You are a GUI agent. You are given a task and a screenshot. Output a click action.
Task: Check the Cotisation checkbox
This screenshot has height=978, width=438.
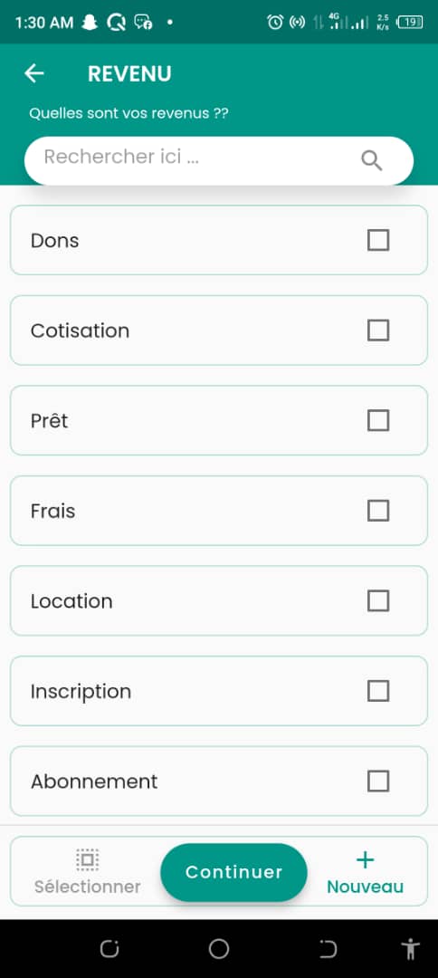[378, 330]
